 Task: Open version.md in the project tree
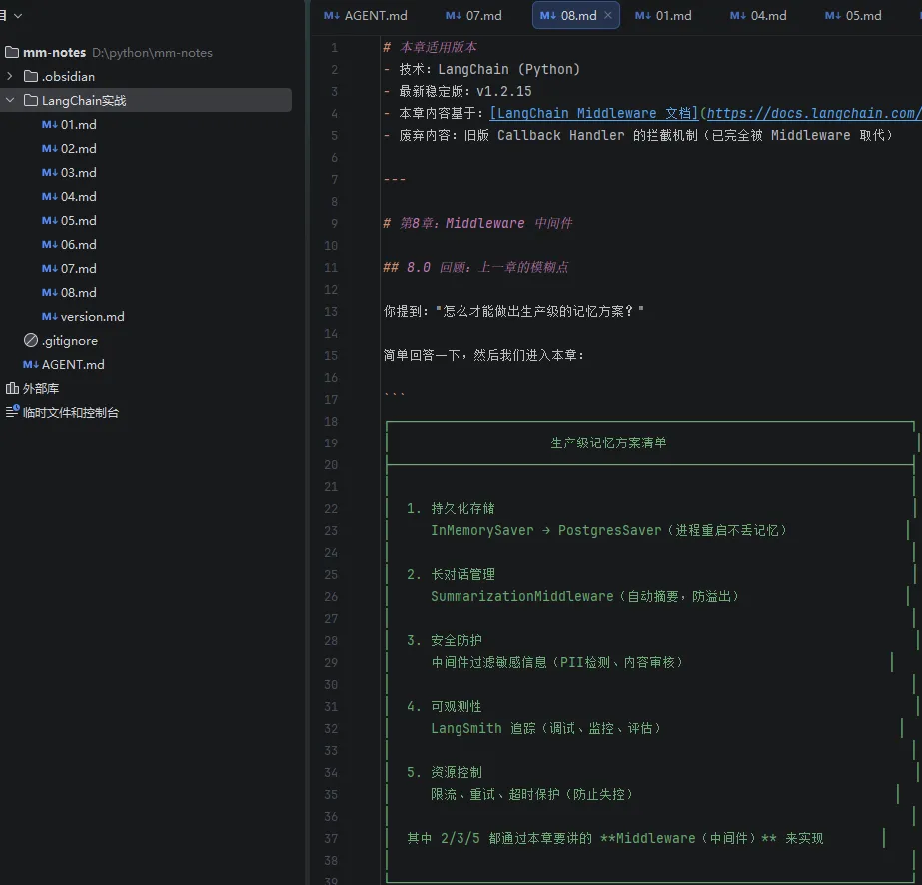pos(92,317)
